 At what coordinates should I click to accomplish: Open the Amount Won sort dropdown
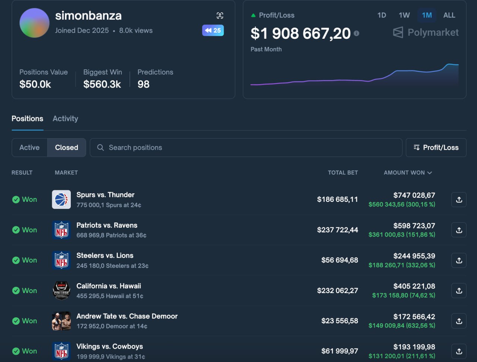click(408, 172)
